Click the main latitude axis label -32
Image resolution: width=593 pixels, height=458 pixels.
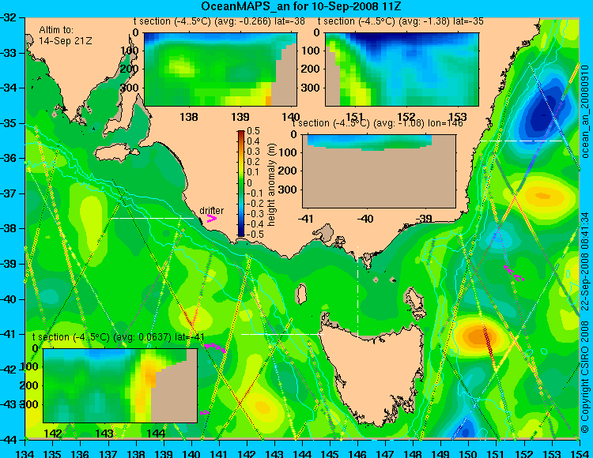tap(9, 17)
